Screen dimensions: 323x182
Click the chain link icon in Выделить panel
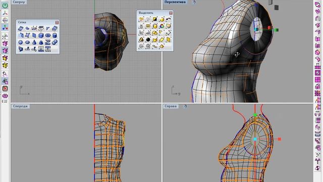[x=155, y=46]
